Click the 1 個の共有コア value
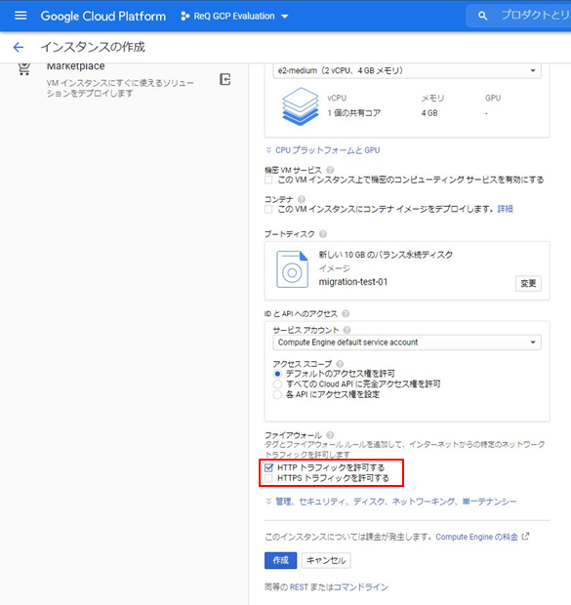Screen dimensions: 571x605 click(x=354, y=113)
